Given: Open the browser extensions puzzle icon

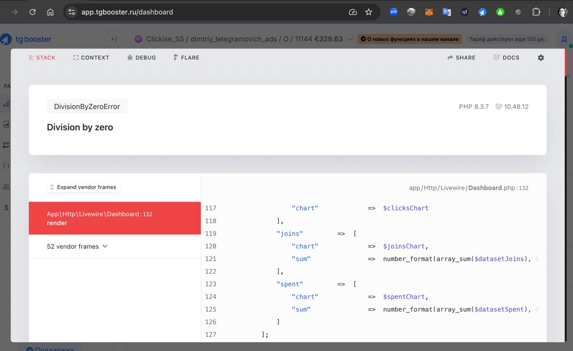Looking at the screenshot, I should [536, 12].
